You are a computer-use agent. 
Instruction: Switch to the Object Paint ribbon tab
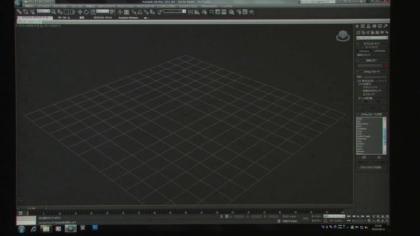click(102, 18)
